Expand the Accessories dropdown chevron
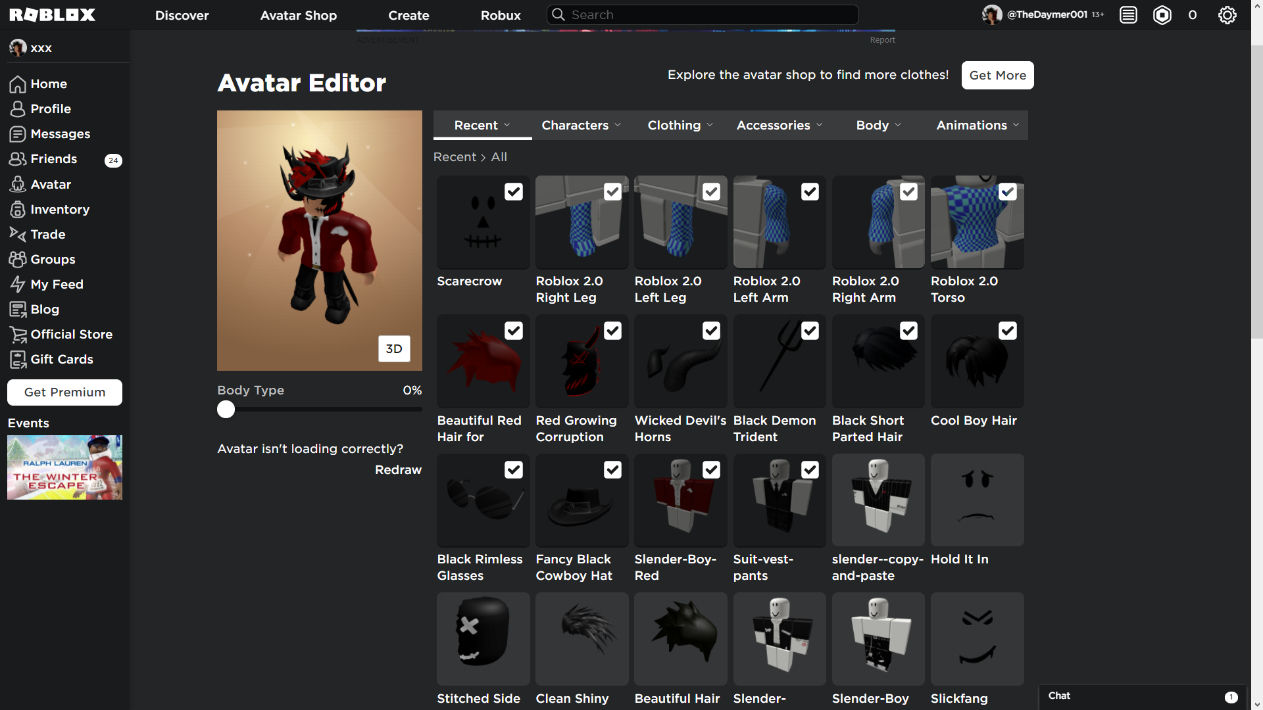The width and height of the screenshot is (1263, 710). click(x=819, y=125)
